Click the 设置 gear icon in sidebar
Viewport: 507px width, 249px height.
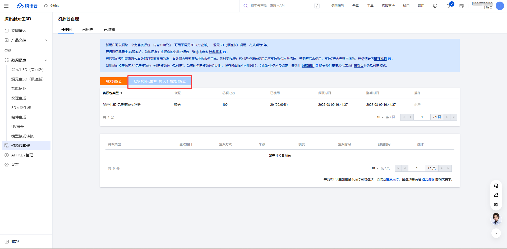(x=7, y=165)
